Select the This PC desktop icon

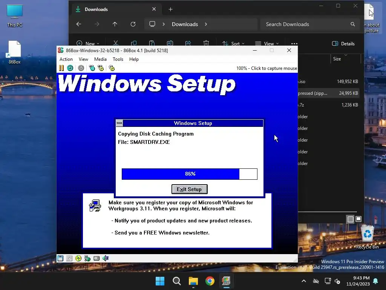click(x=15, y=15)
